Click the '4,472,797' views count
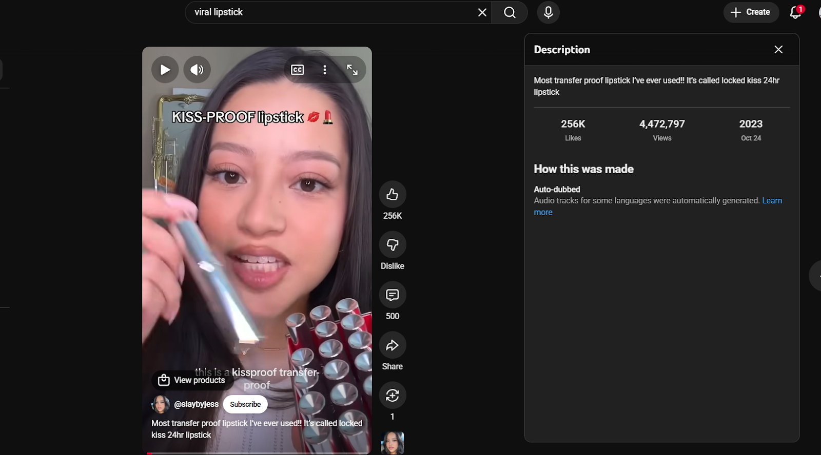This screenshot has height=455, width=821. pyautogui.click(x=662, y=124)
